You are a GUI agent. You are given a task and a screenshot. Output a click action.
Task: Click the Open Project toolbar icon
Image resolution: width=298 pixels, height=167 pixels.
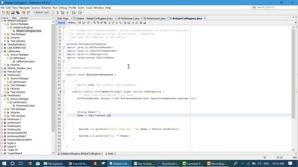pyautogui.click(x=13, y=13)
